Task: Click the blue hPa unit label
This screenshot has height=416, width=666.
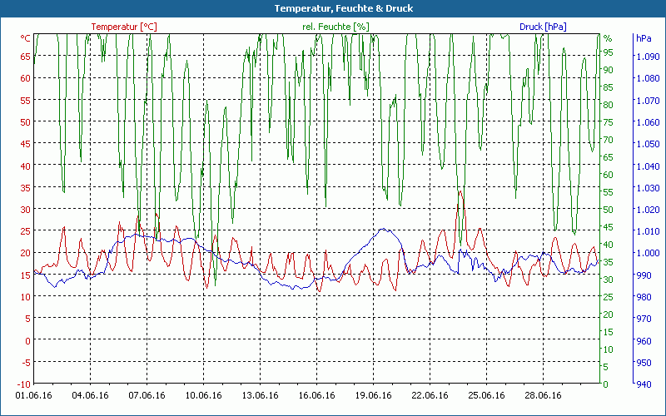Action: coord(644,38)
